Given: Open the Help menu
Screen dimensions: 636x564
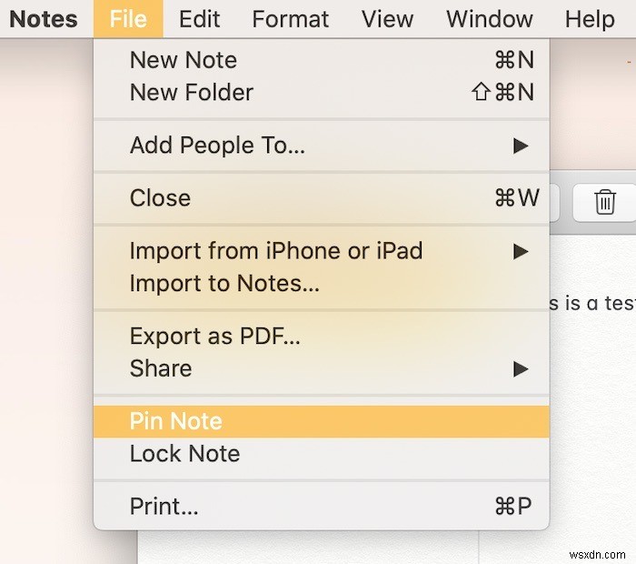Looking at the screenshot, I should click(x=590, y=19).
